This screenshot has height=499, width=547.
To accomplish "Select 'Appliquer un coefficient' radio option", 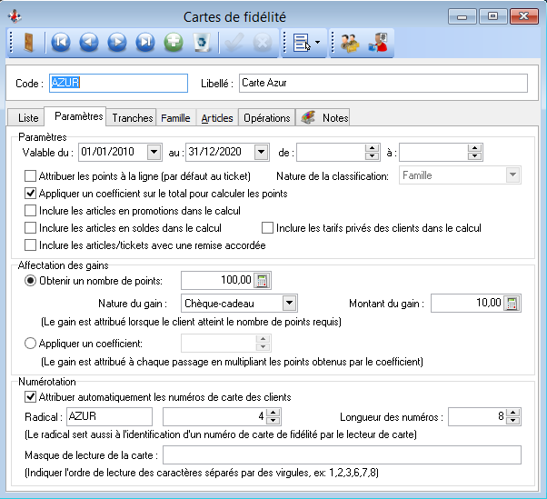I will (32, 344).
